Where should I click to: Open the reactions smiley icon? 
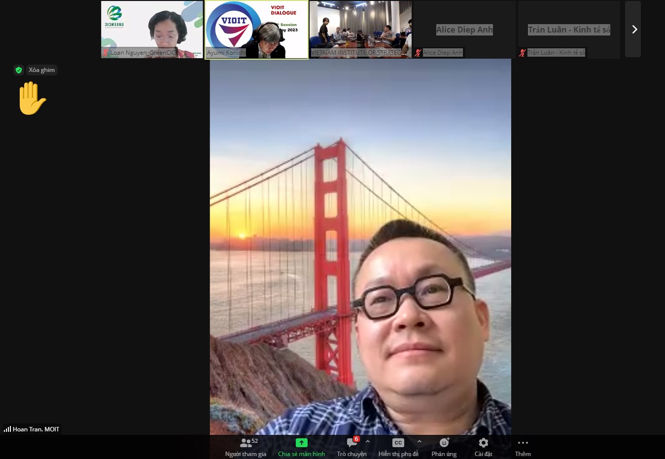tap(444, 443)
